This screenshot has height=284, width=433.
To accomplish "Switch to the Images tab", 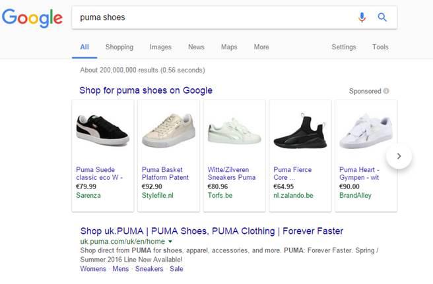I will click(x=160, y=47).
